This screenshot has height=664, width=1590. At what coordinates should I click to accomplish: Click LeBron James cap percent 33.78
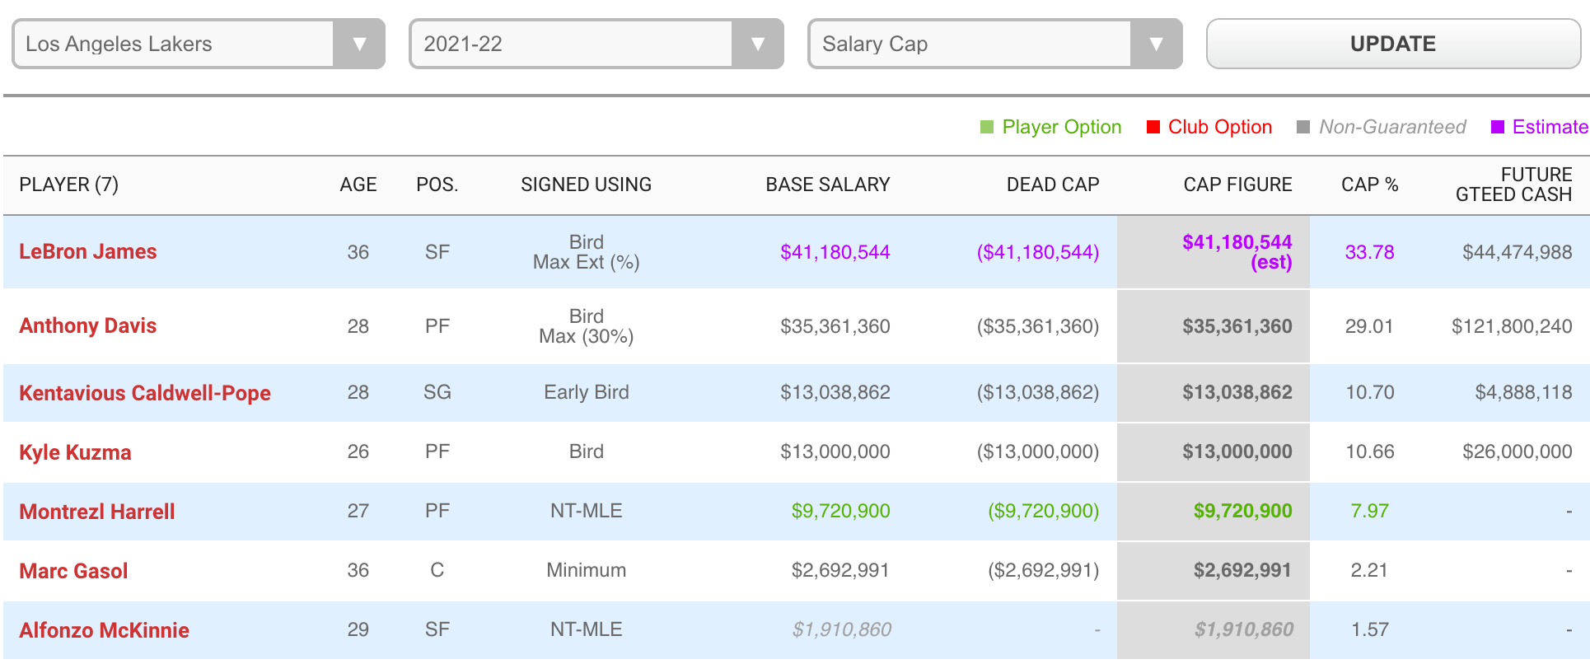point(1370,252)
